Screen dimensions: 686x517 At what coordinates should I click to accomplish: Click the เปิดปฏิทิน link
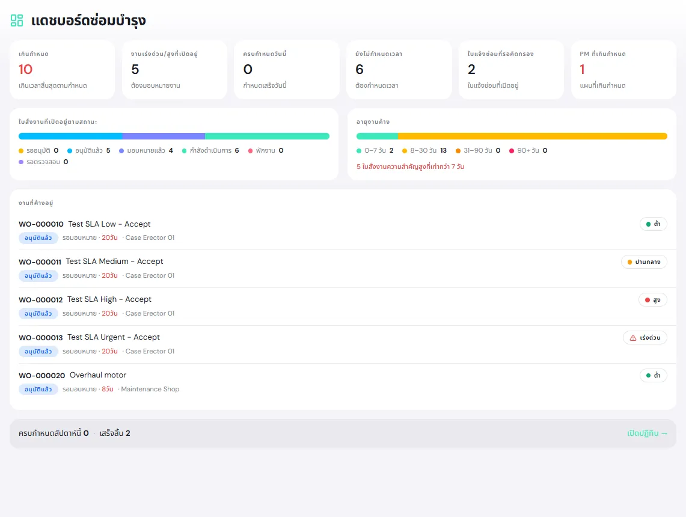(647, 433)
